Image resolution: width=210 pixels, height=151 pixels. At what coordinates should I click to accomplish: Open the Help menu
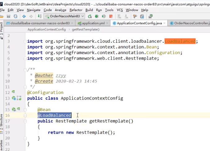(145, 10)
